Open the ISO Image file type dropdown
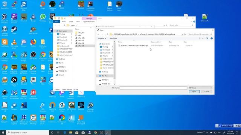241x135 pixels. [200, 88]
